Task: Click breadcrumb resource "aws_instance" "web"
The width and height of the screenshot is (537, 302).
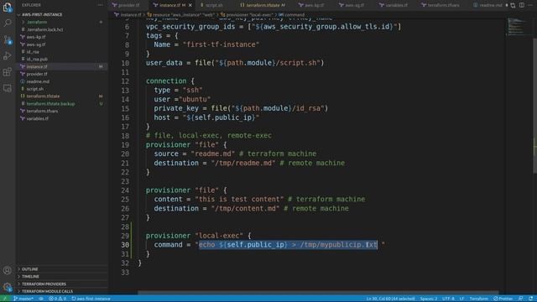Action: pyautogui.click(x=181, y=15)
